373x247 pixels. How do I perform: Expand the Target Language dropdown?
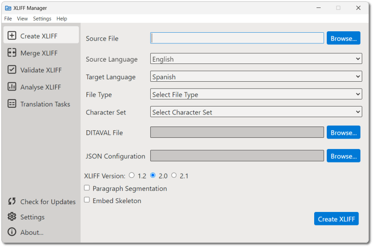[x=256, y=77]
